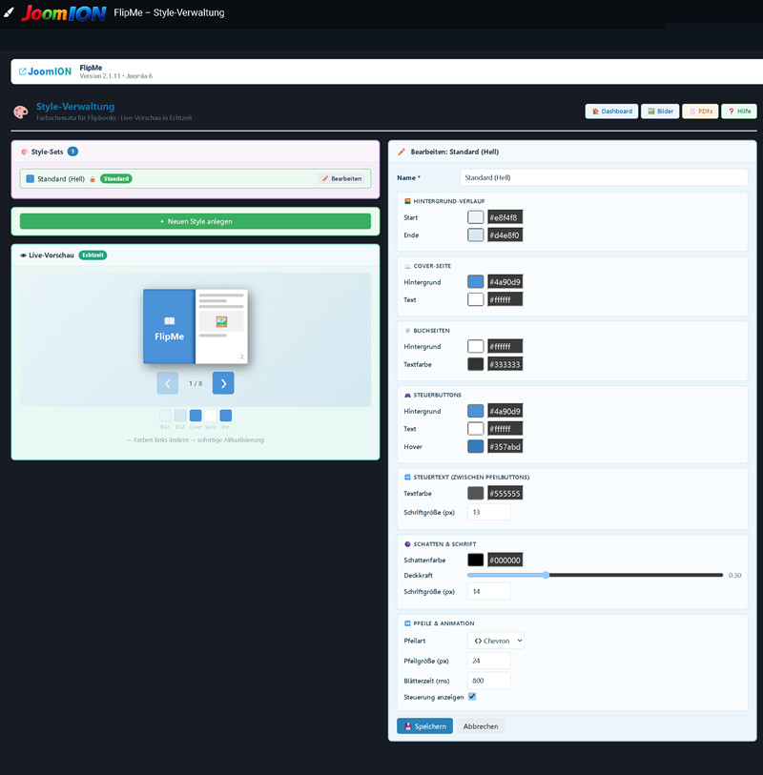Viewport: 763px width, 775px height.
Task: Open the Bilder section
Action: pyautogui.click(x=660, y=112)
